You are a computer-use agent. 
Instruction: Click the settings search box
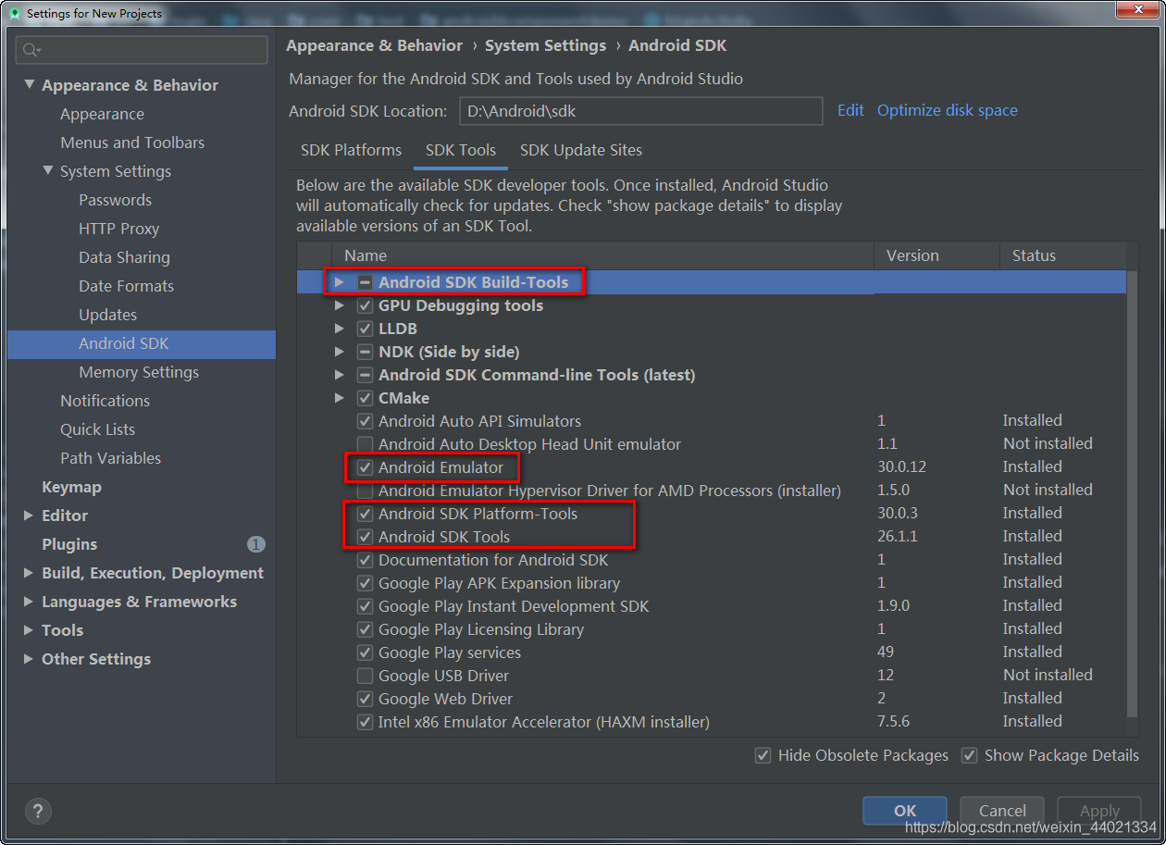(x=142, y=50)
